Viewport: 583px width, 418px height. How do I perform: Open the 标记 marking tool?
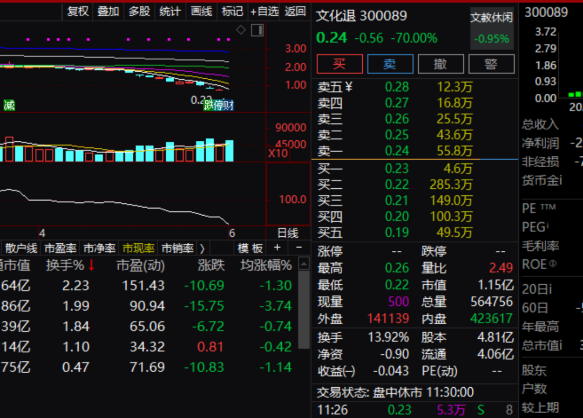click(232, 11)
